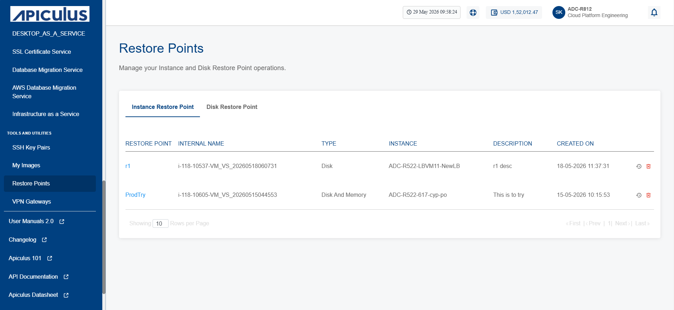Screen dimensions: 674x310
Task: Open Infrastructure as a Service
Action: [x=46, y=114]
